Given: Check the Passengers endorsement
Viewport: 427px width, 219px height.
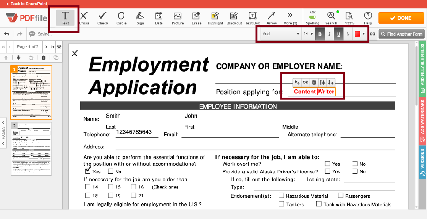Looking at the screenshot, I should click(x=341, y=196).
